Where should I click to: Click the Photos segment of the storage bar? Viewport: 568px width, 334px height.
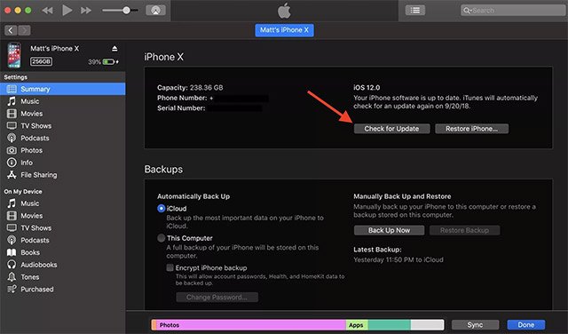pyautogui.click(x=251, y=325)
